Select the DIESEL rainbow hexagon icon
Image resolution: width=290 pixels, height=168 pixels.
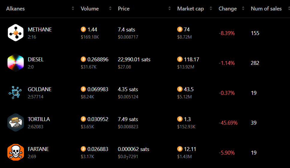coord(16,63)
